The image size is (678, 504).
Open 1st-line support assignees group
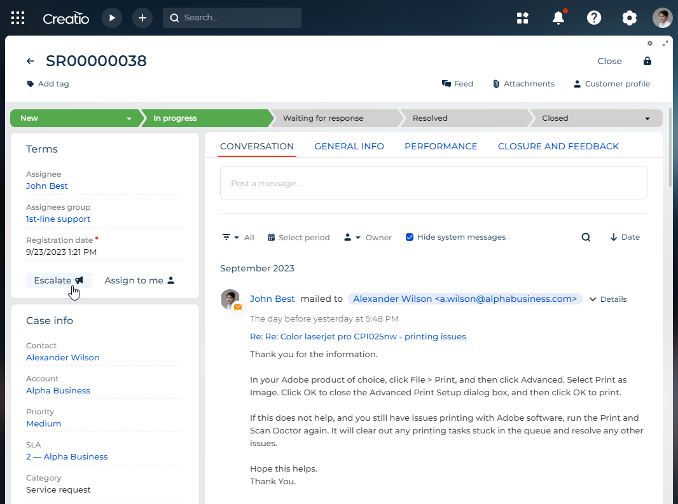58,219
